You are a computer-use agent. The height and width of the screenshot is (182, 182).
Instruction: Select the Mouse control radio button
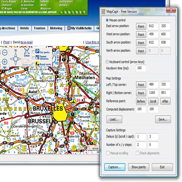coord(107,20)
